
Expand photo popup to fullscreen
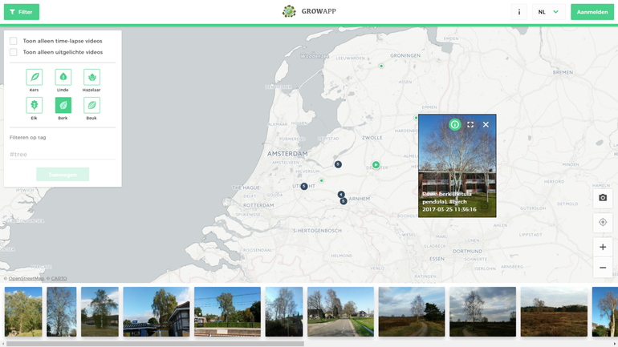(470, 125)
